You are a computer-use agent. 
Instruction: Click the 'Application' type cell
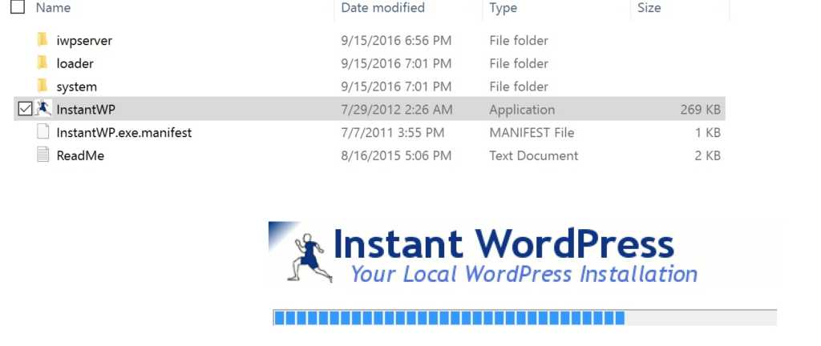[x=522, y=109]
